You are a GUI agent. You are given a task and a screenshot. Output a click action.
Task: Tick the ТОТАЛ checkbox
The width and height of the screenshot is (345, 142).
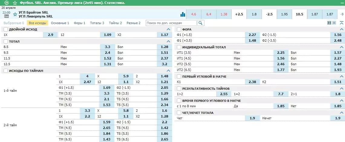pos(6,41)
